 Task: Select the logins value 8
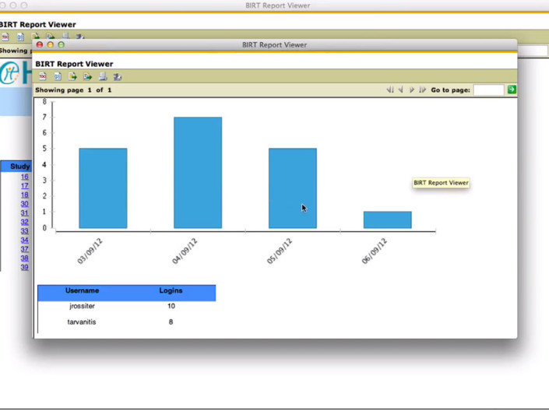[171, 321]
